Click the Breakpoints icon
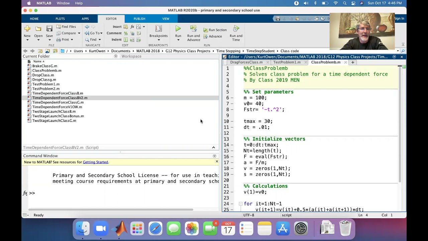This screenshot has height=241, width=428. pyautogui.click(x=158, y=29)
